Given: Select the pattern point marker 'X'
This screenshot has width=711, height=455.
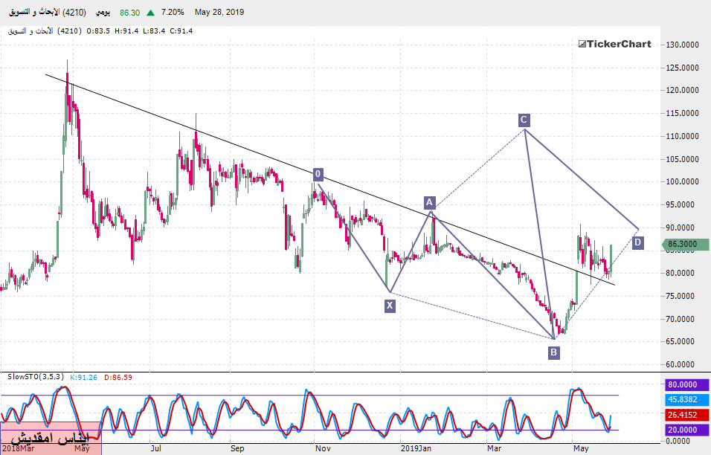Looking at the screenshot, I should pyautogui.click(x=390, y=305).
